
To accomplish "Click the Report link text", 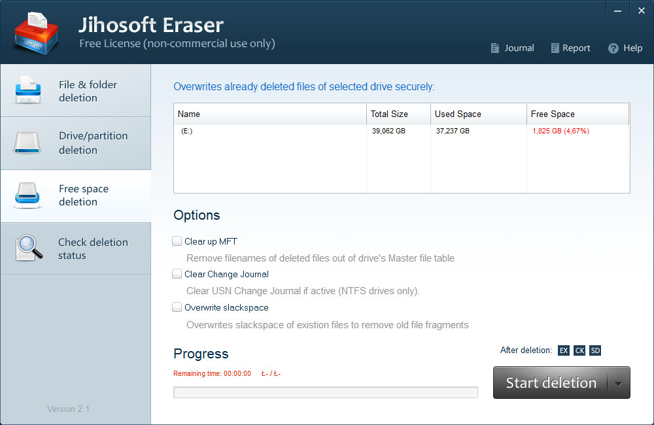I will [576, 48].
